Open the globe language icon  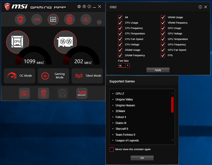point(79,7)
